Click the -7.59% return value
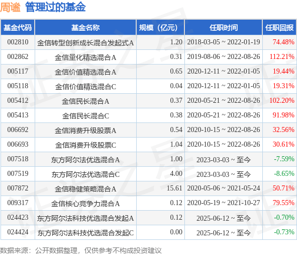Image resolution: width=297 pixels, height=255 pixels. coord(284,159)
